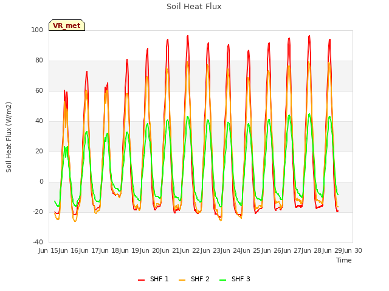Click the Jun 18 x-axis tick label
Screen dimensions: 389x291
pyautogui.click(x=109, y=250)
